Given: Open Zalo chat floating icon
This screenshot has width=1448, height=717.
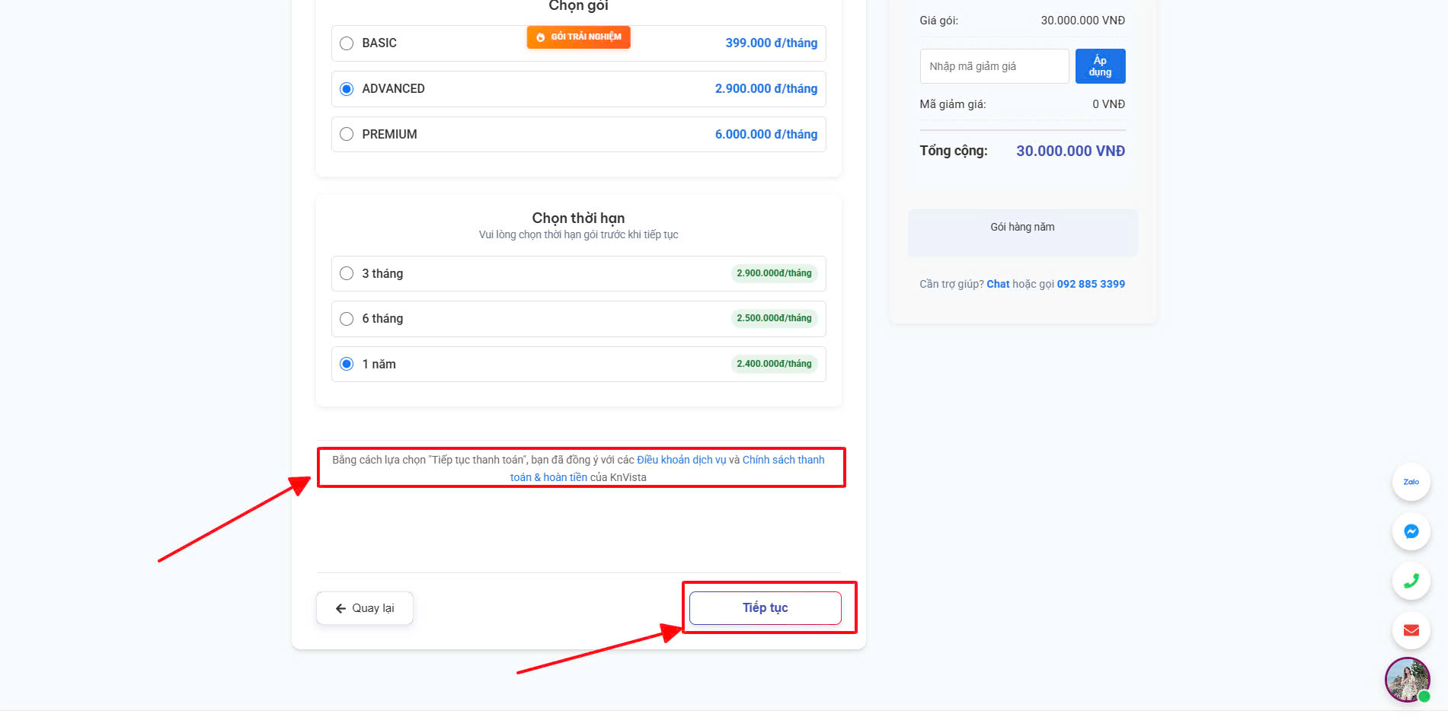Looking at the screenshot, I should click(1411, 482).
